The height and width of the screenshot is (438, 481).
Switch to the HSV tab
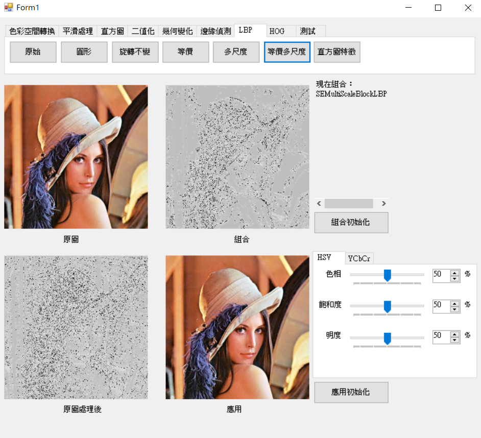[x=328, y=258]
